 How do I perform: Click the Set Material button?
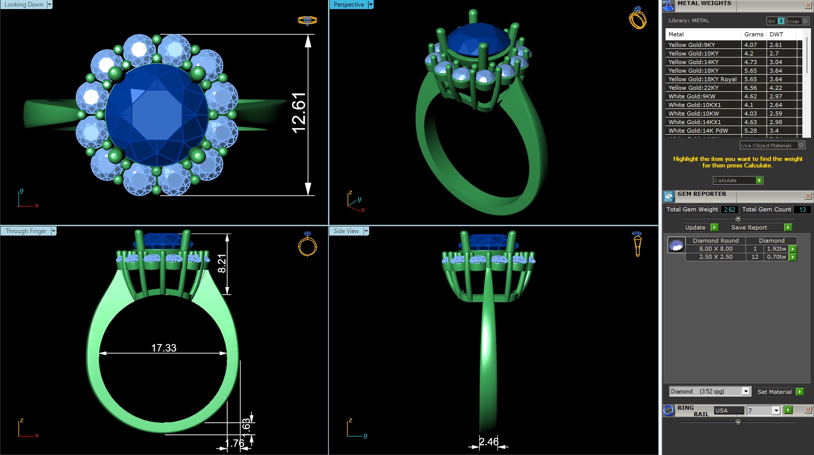click(774, 391)
